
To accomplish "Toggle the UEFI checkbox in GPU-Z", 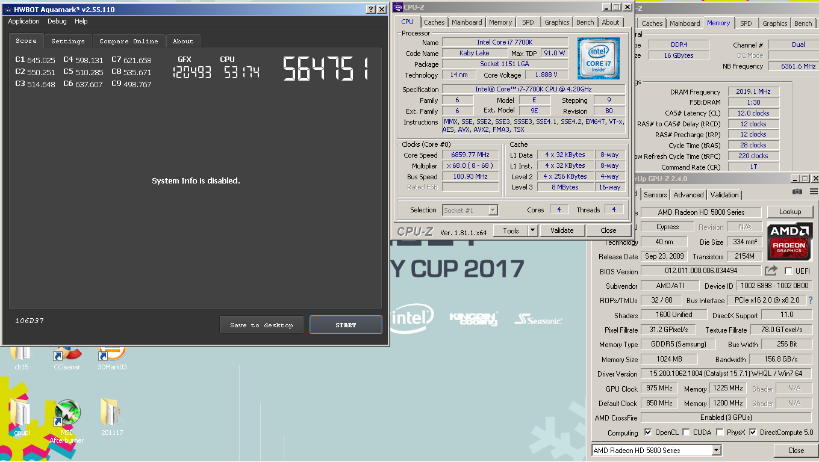I will 788,271.
